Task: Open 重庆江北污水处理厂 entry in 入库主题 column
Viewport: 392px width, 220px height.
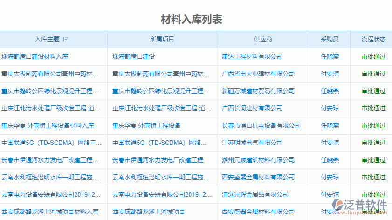Action: [x=51, y=109]
